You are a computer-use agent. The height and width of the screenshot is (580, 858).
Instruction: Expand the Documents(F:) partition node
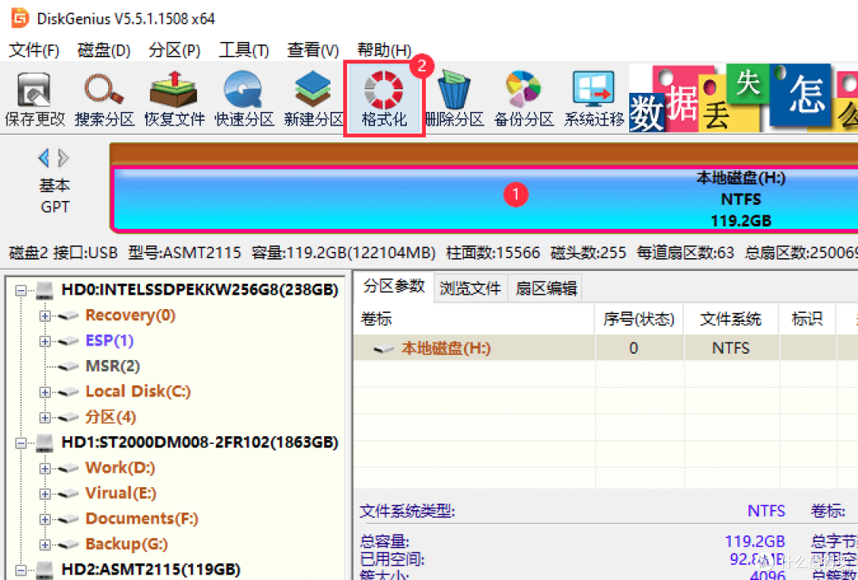pos(44,520)
